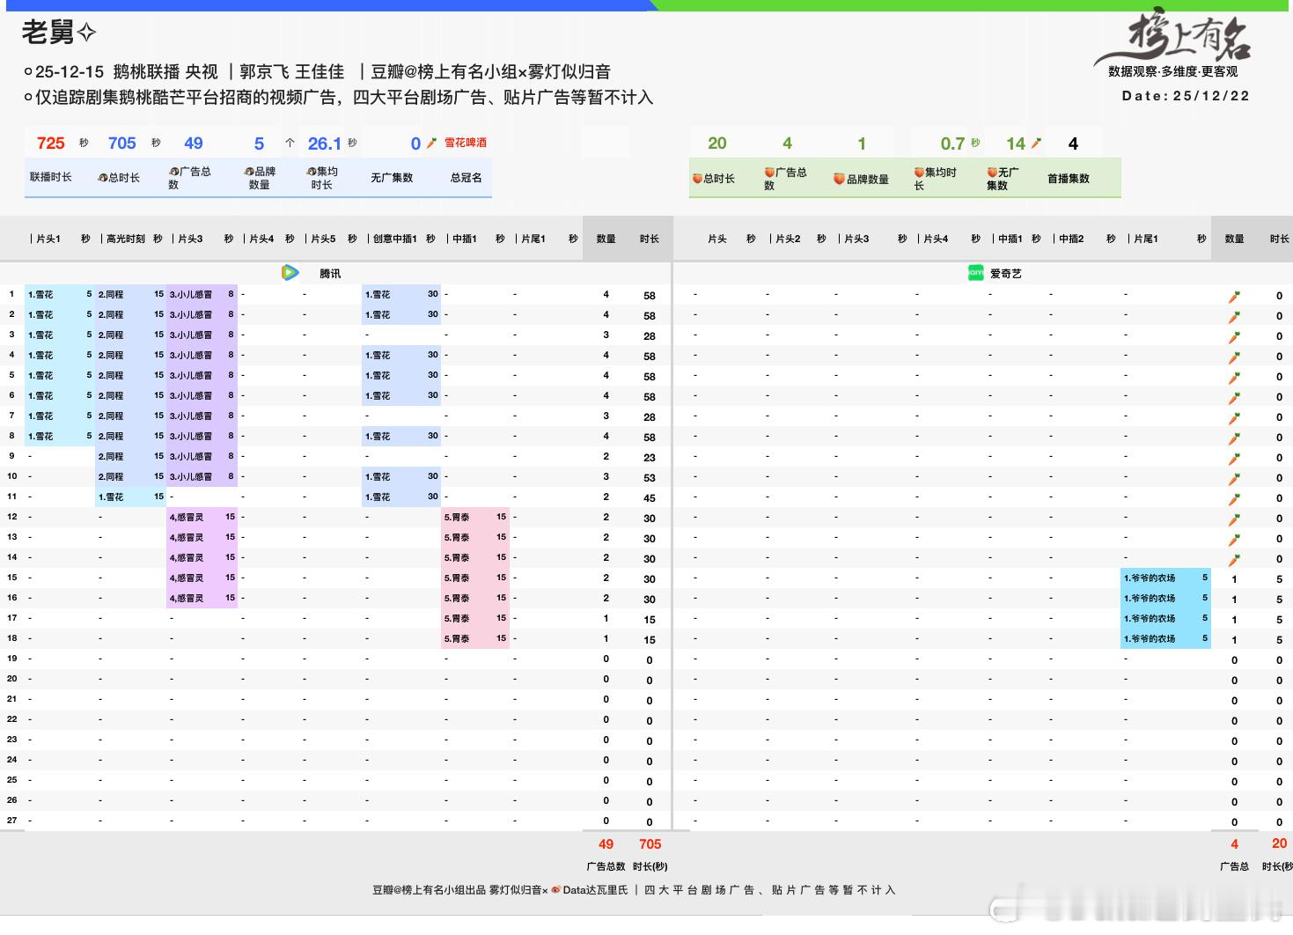Click the carrot icon before Data达瓦里氏 credit
The image size is (1293, 935).
point(555,891)
